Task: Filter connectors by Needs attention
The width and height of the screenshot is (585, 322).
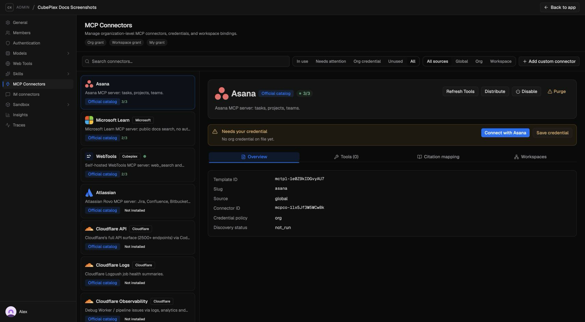Action: pos(331,62)
